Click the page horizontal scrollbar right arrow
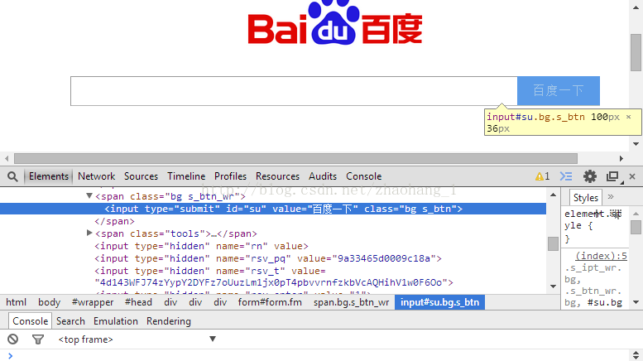This screenshot has width=643, height=361. click(621, 158)
